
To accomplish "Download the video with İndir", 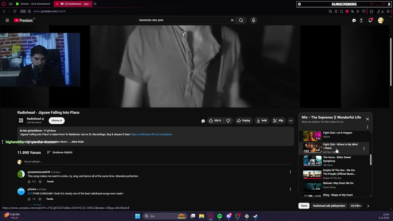I will pyautogui.click(x=262, y=121).
